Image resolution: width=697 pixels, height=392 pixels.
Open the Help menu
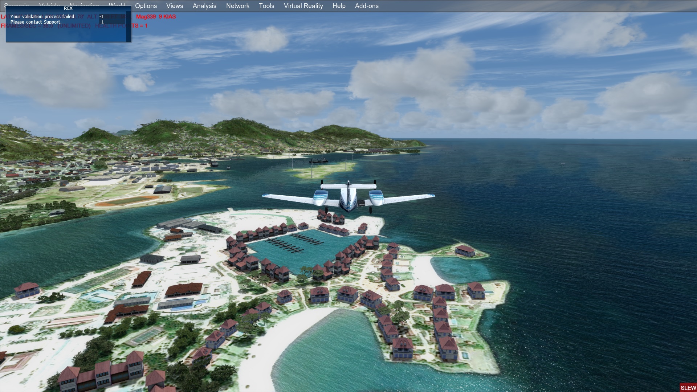[339, 6]
